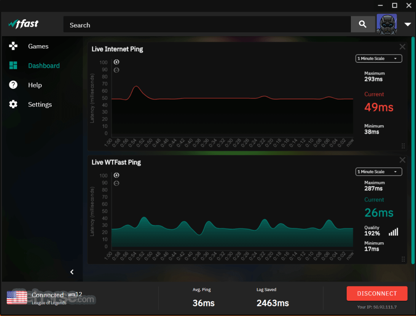Zoom out on Live WTFast Ping graph
The image size is (416, 316).
[x=116, y=183]
